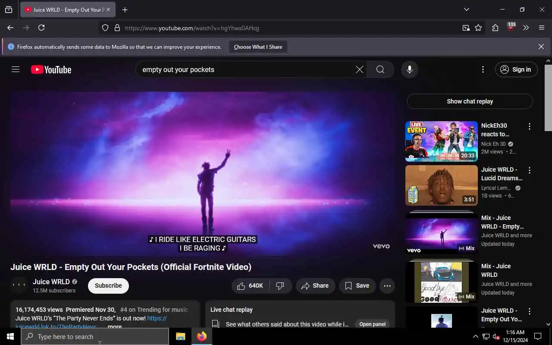Open Windows Start menu
This screenshot has height=345, width=552.
click(10, 336)
